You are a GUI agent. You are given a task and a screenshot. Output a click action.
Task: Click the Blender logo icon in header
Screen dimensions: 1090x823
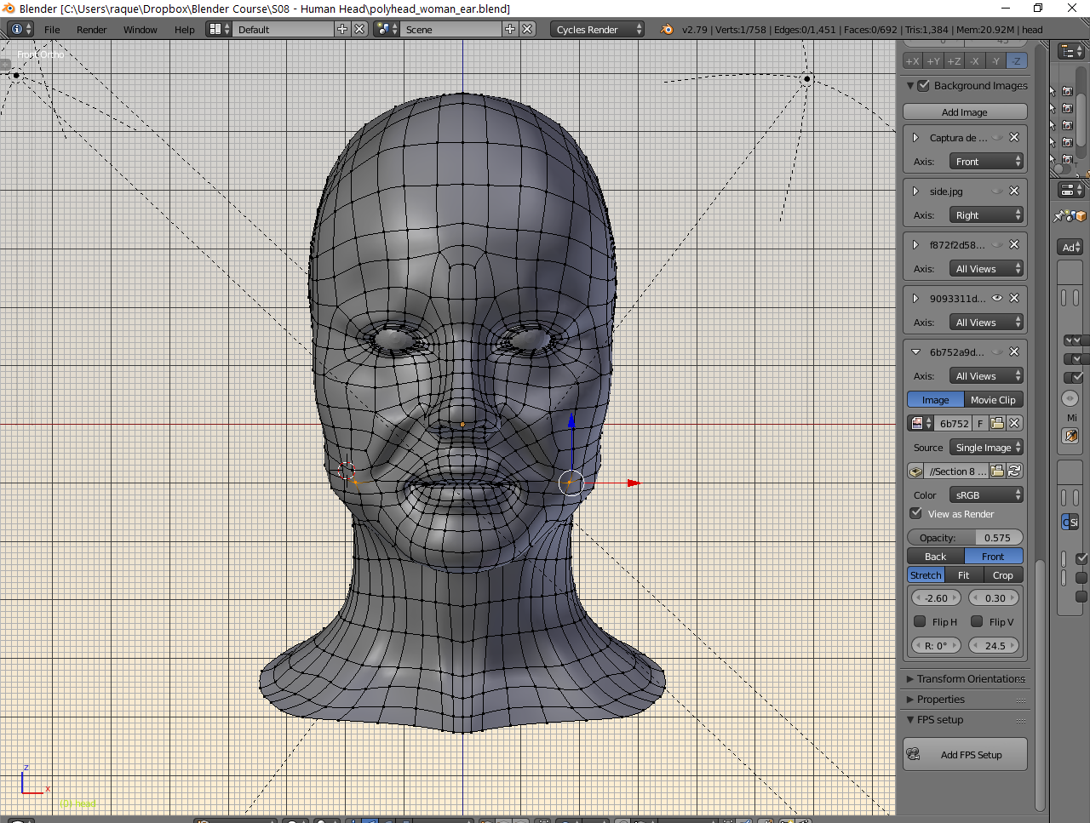667,29
